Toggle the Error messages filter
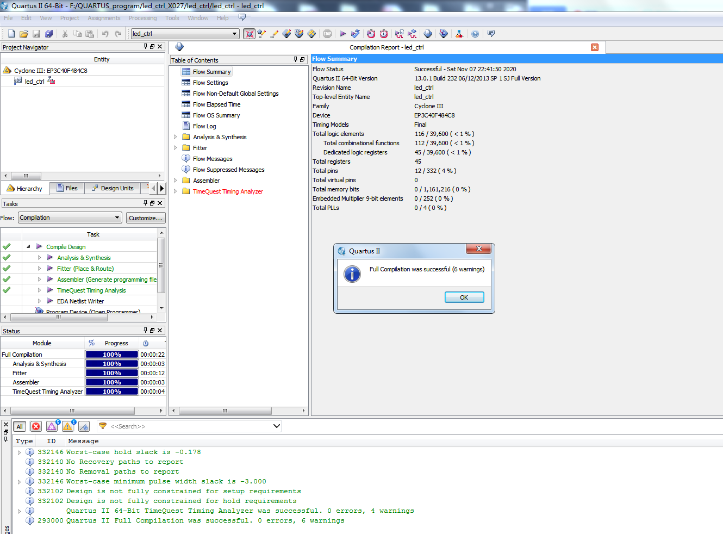Viewport: 723px width, 534px height. coord(36,427)
